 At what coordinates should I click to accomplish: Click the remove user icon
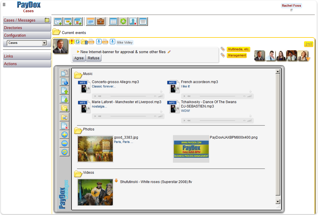click(133, 21)
